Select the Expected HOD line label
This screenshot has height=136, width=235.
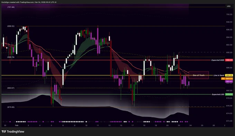coord(218,60)
